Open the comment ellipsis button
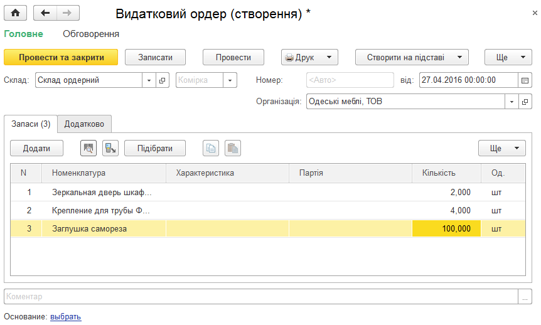Viewport: 541px width, 325px height. pyautogui.click(x=525, y=296)
